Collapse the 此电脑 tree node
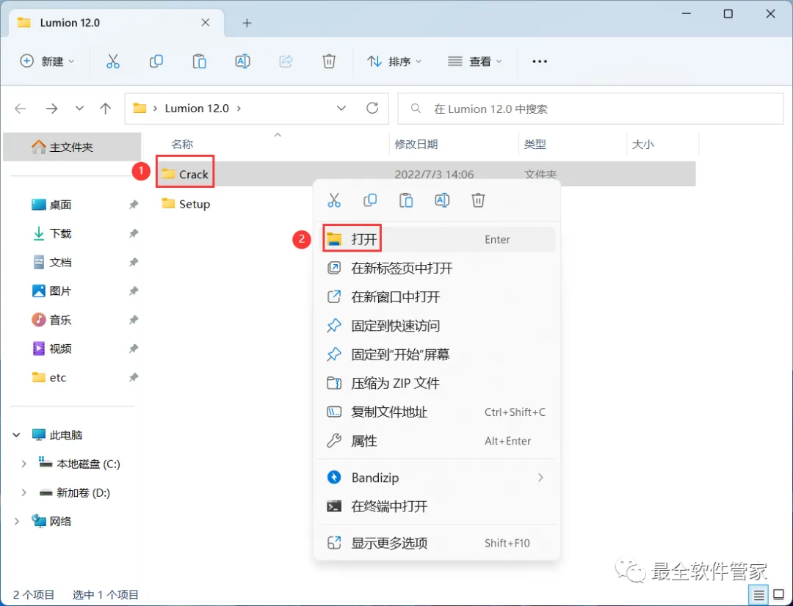 point(16,435)
